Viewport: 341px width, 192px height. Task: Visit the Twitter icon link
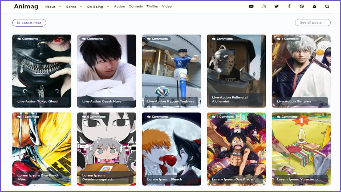[276, 6]
